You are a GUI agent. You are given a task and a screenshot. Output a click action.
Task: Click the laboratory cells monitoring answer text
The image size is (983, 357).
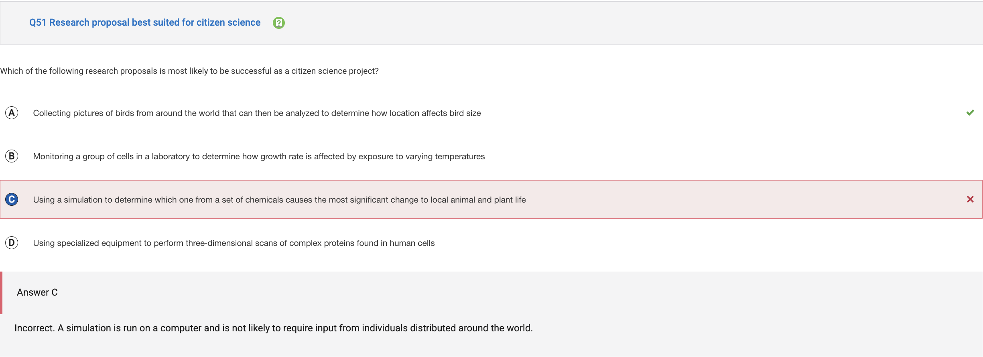click(259, 156)
